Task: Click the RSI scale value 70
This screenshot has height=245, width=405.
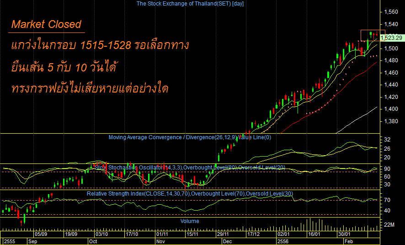Action: (x=387, y=200)
